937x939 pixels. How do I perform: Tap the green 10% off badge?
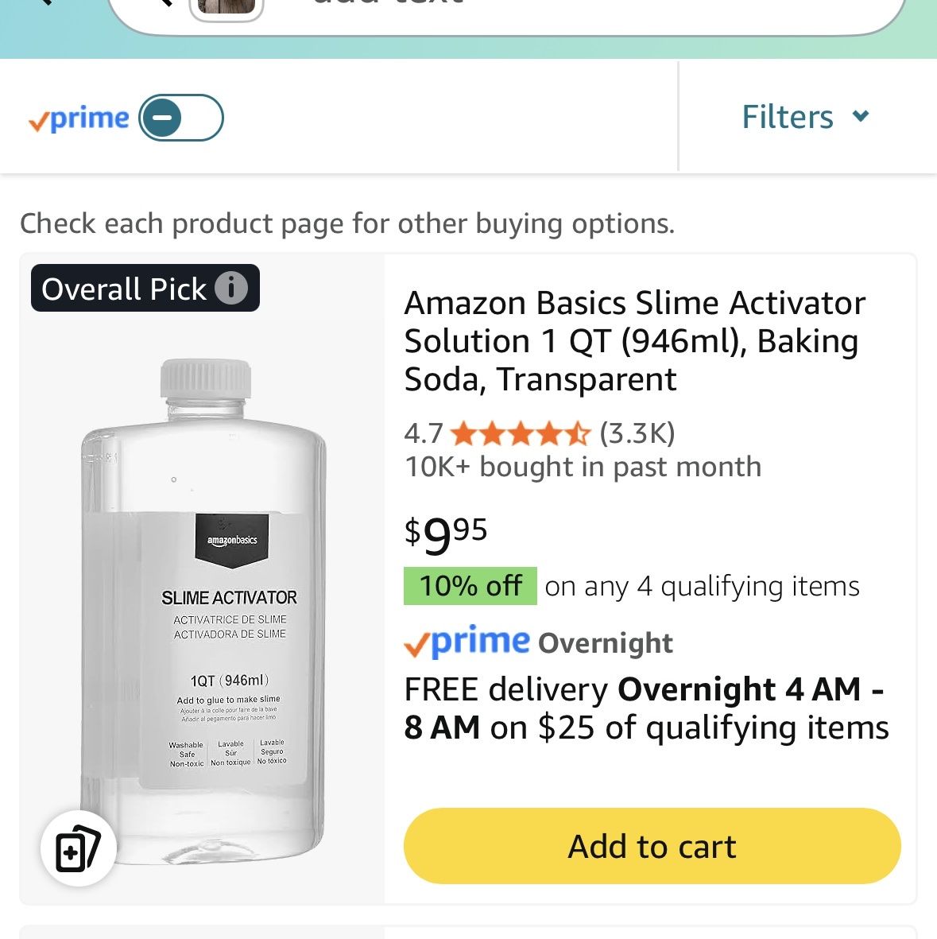(470, 586)
